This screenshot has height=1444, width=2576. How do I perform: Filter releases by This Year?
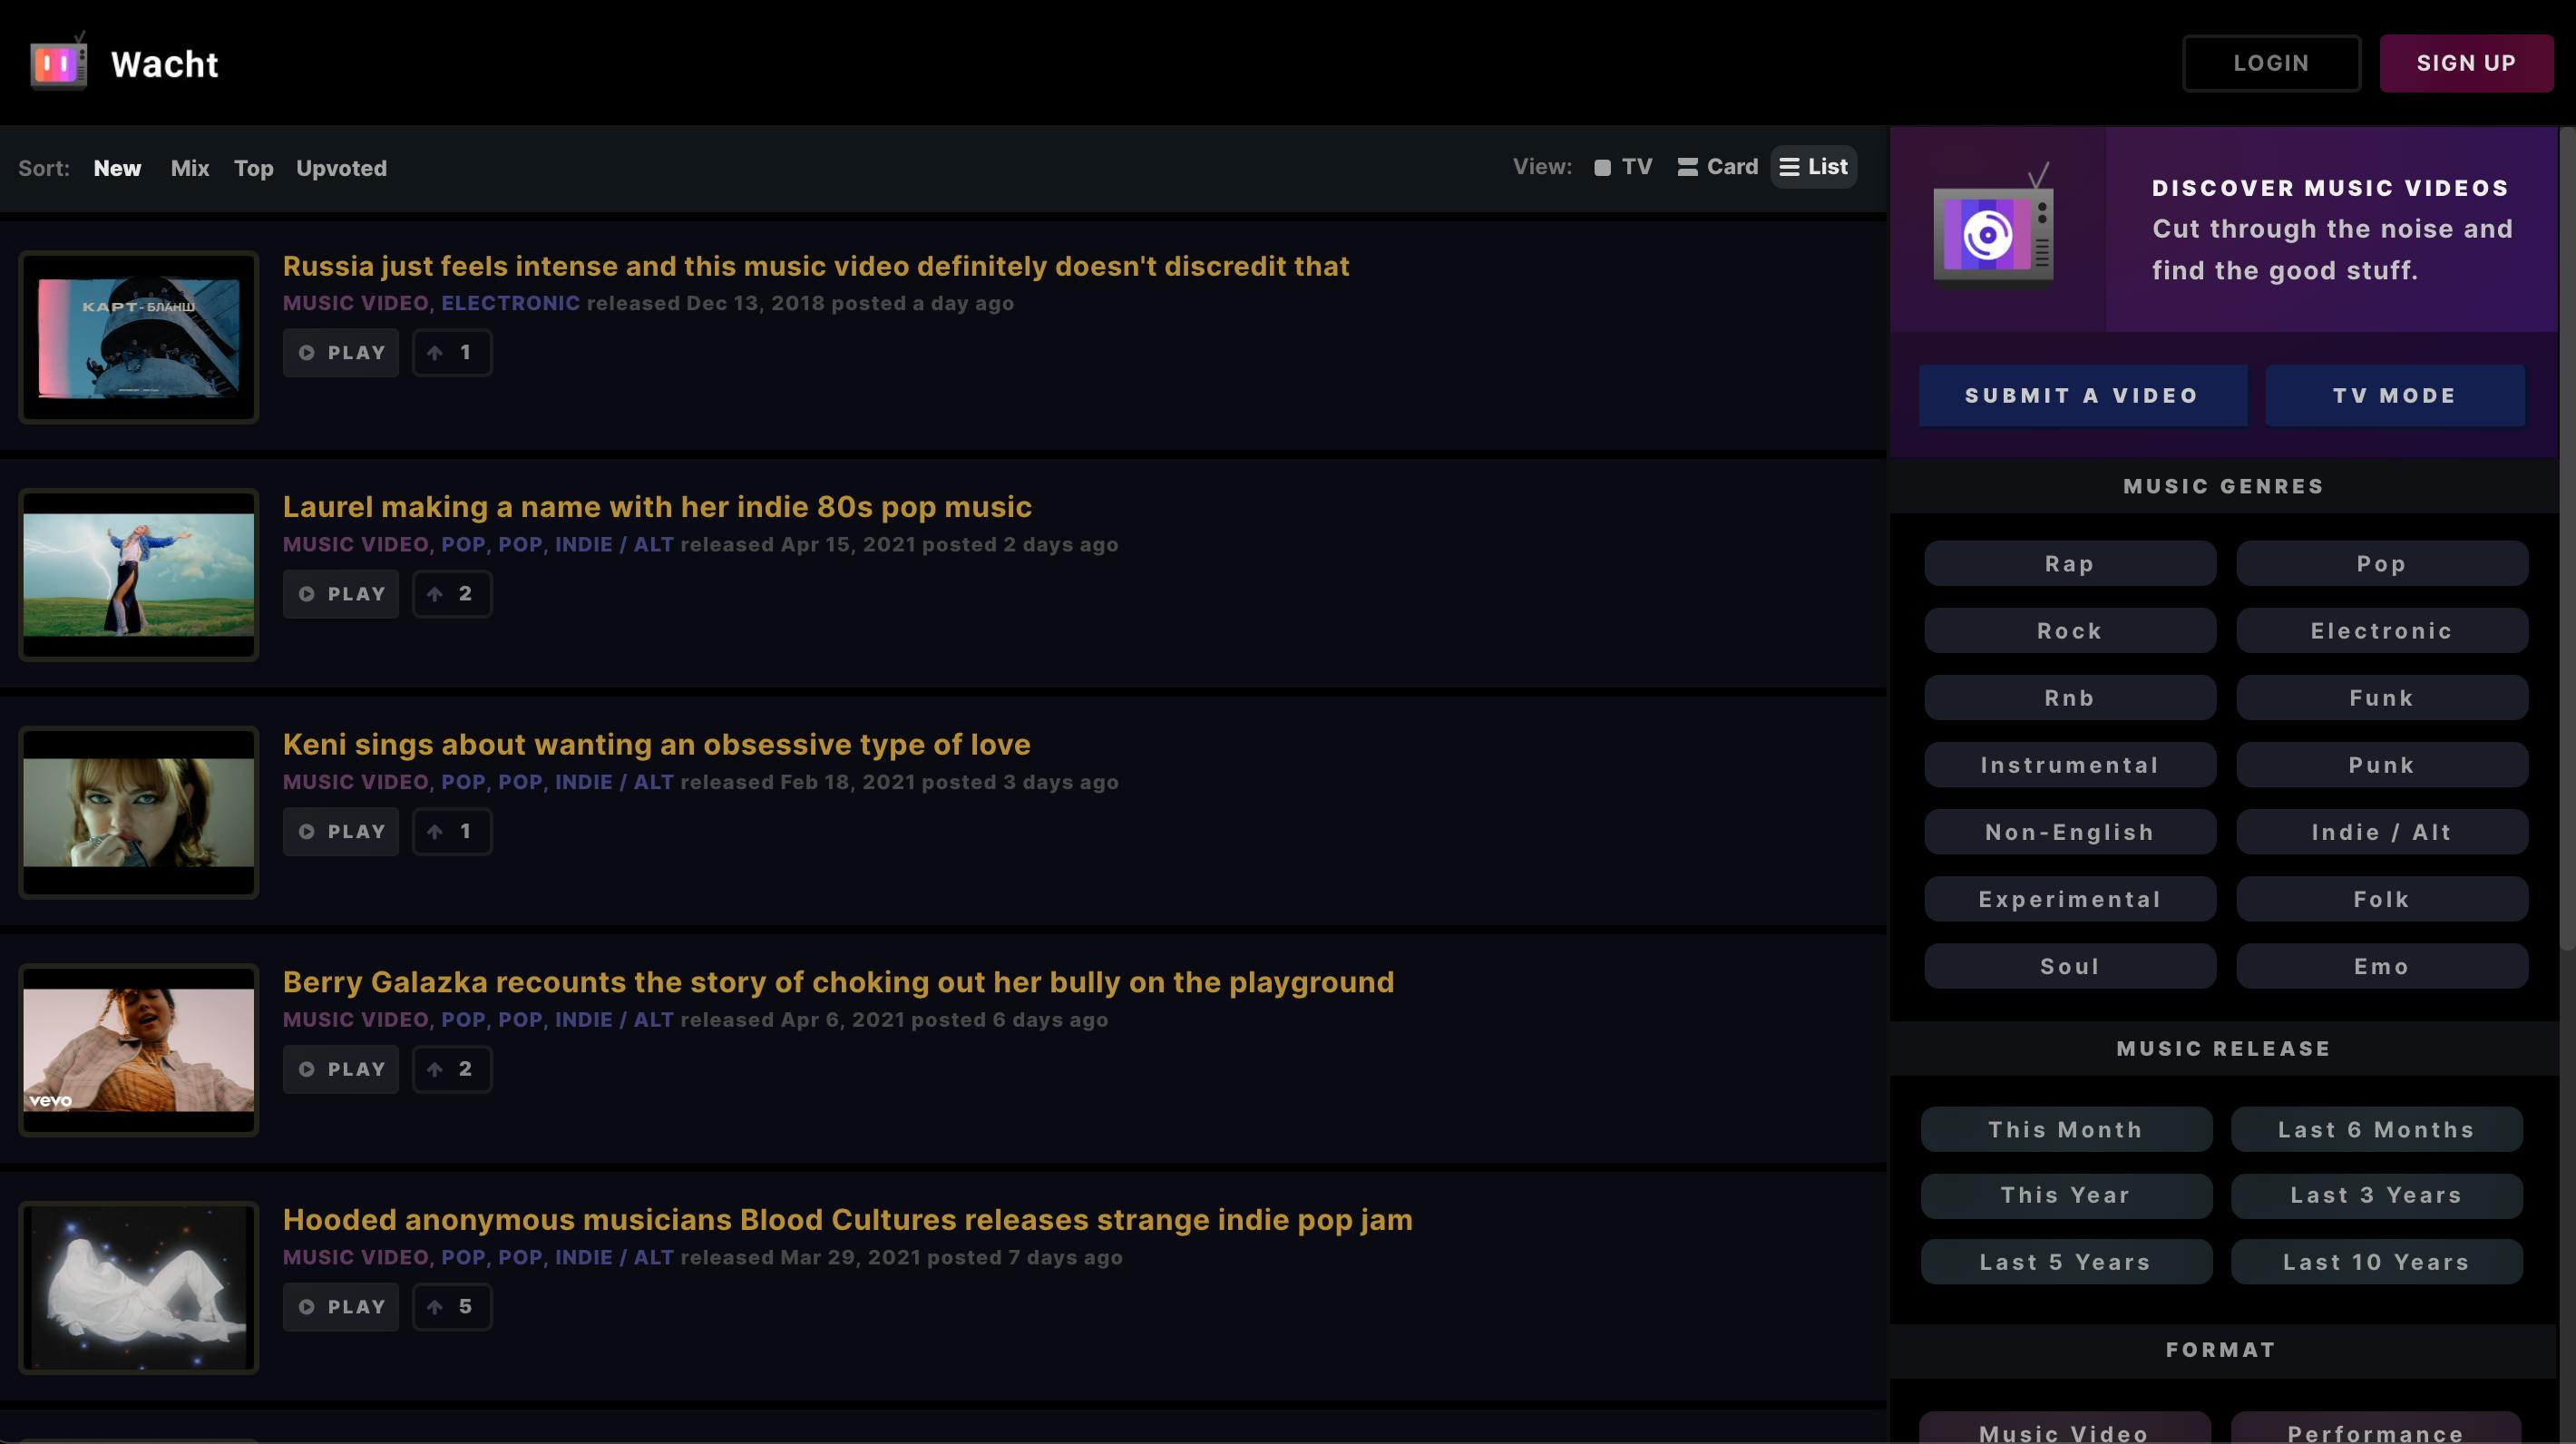(x=2066, y=1195)
